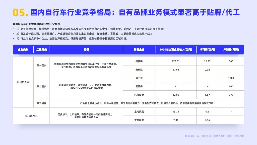Click the 美利达 company cell
Image resolution: width=257 pixels, height=145 pixels.
[139, 70]
